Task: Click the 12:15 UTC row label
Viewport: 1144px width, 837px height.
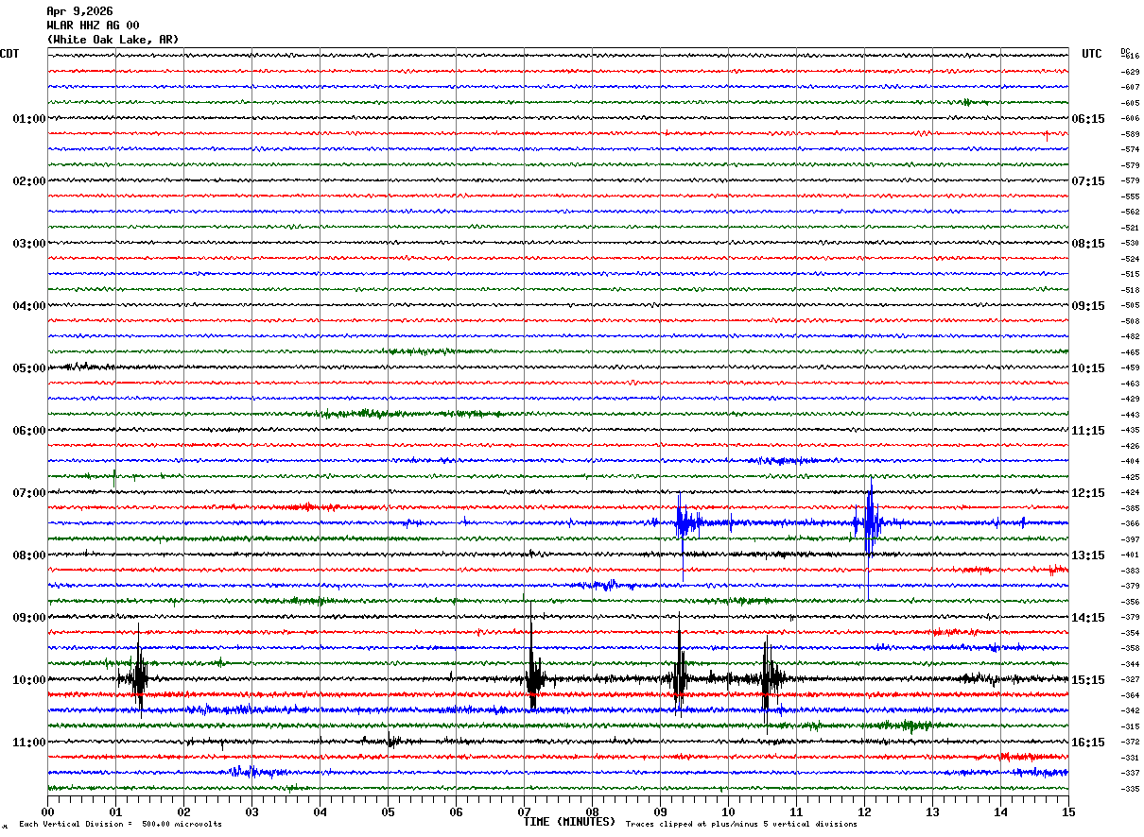Action: 1088,493
